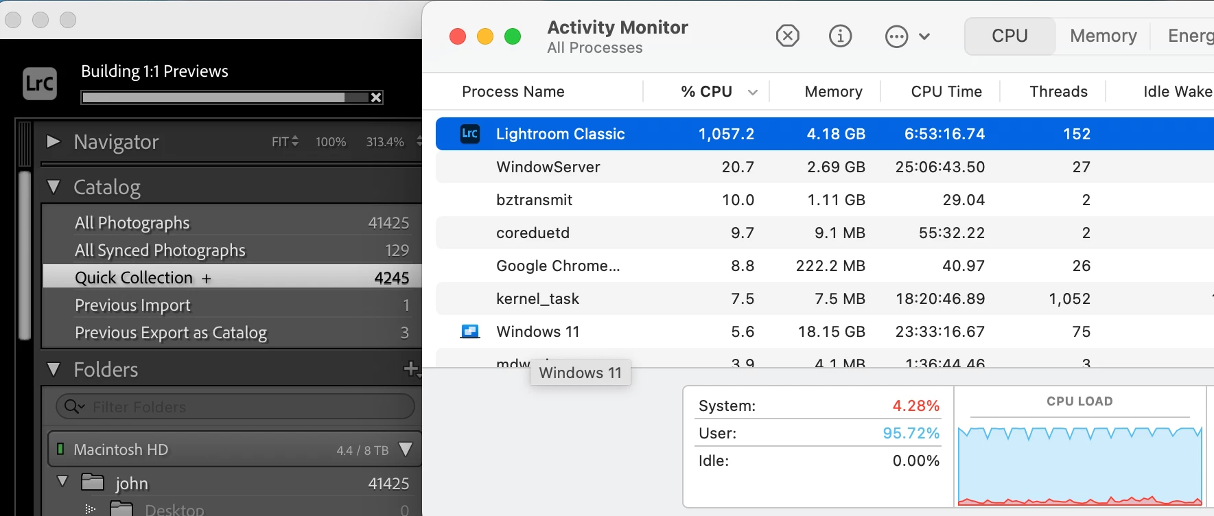Image resolution: width=1214 pixels, height=516 pixels.
Task: Sort by Idle Wake column
Action: pyautogui.click(x=1178, y=91)
